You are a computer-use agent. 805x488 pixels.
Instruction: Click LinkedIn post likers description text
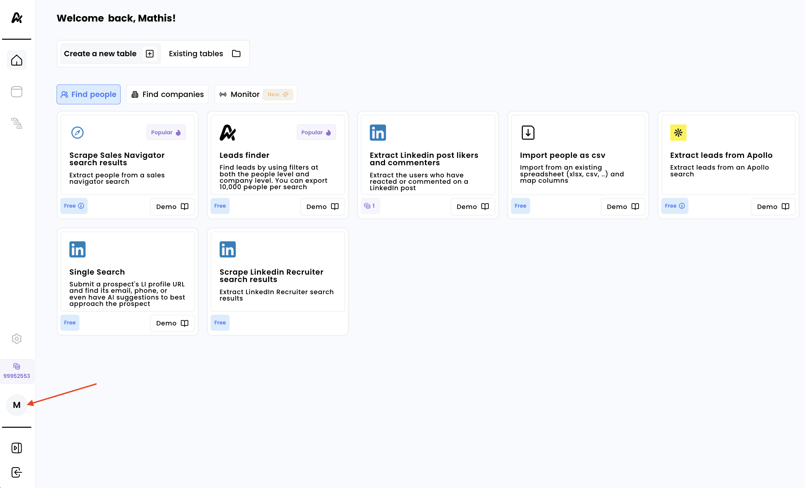pyautogui.click(x=419, y=181)
